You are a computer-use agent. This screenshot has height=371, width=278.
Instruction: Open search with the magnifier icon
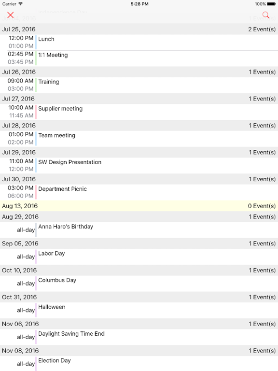266,15
